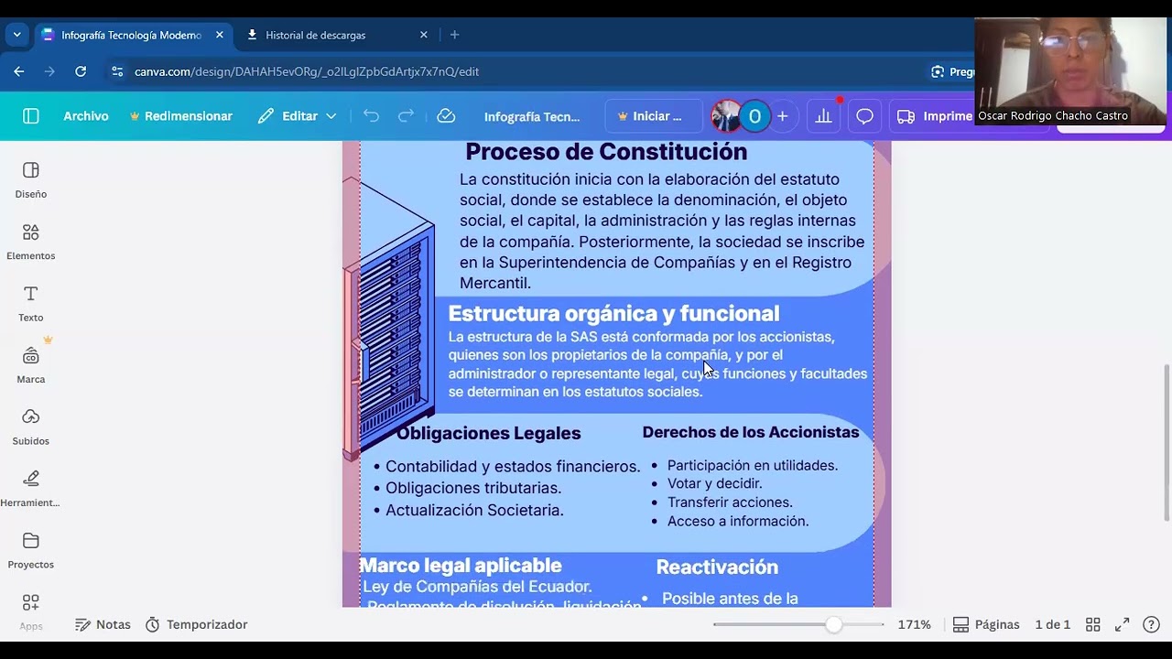Screen dimensions: 1172x659
Task: Show the Páginas view
Action: (986, 624)
